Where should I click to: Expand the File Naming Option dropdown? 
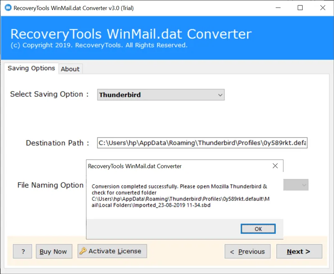[304, 185]
